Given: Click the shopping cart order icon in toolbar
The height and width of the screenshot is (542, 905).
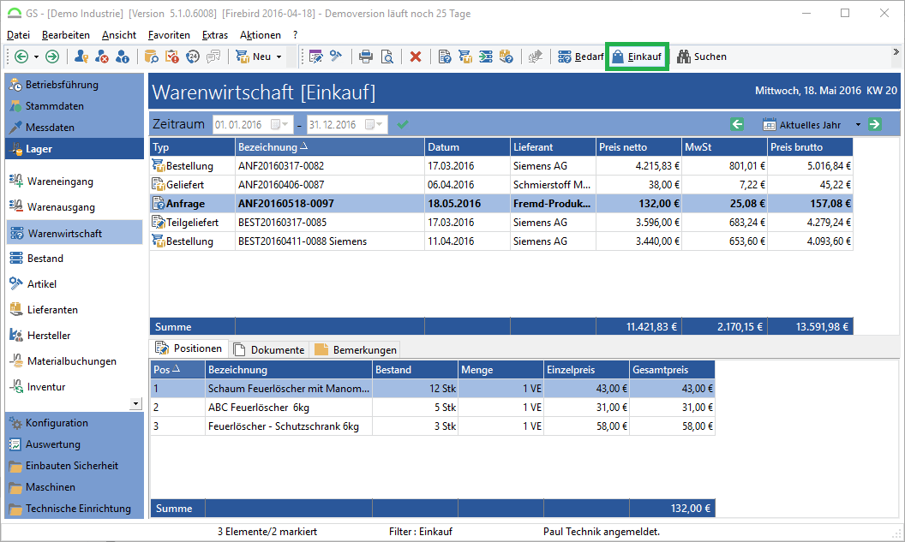Looking at the screenshot, I should click(x=465, y=57).
